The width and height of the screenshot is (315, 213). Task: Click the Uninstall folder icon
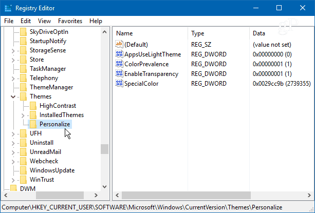23,143
